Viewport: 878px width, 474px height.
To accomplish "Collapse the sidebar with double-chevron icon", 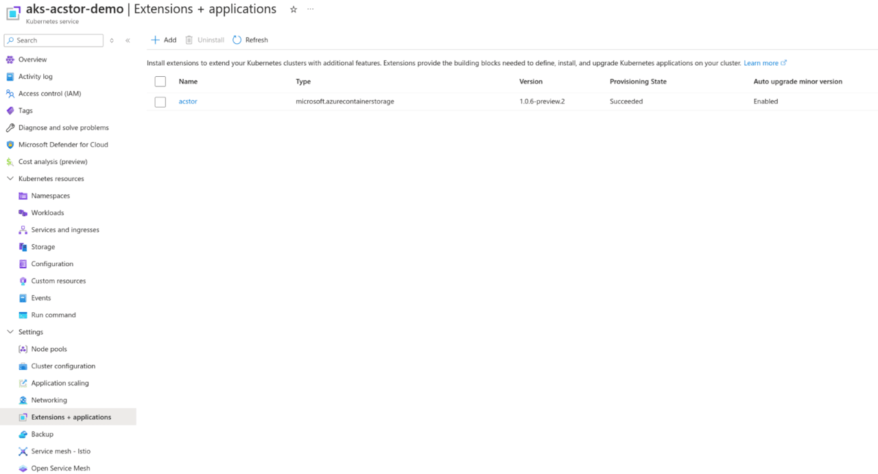I will [x=128, y=40].
